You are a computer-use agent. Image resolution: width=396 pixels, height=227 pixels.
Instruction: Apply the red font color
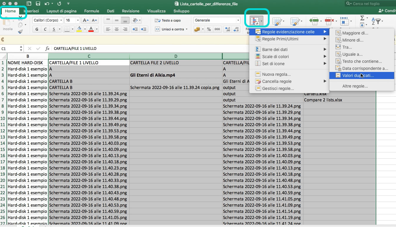(x=91, y=29)
